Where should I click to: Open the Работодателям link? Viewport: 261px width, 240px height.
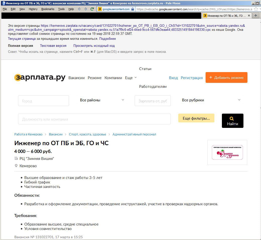[x=153, y=87]
